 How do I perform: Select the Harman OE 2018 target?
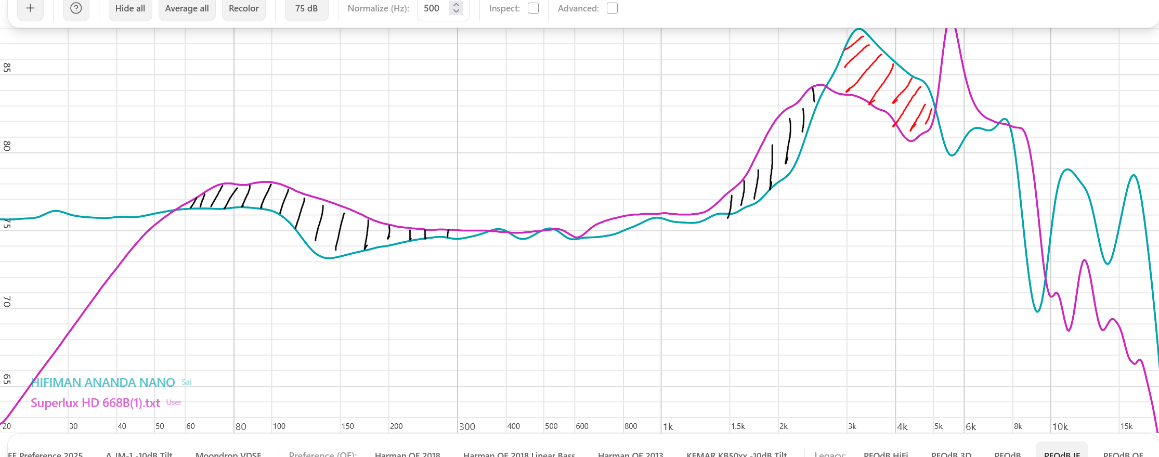coord(407,454)
